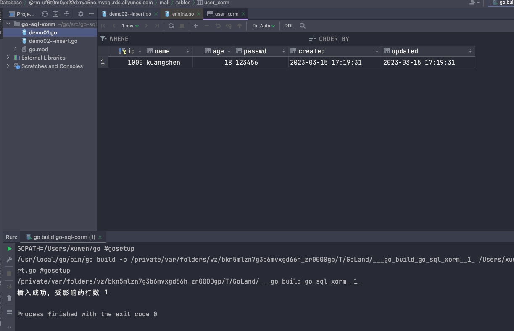Open run configuration wrench icon
The image size is (514, 331).
pos(9,260)
